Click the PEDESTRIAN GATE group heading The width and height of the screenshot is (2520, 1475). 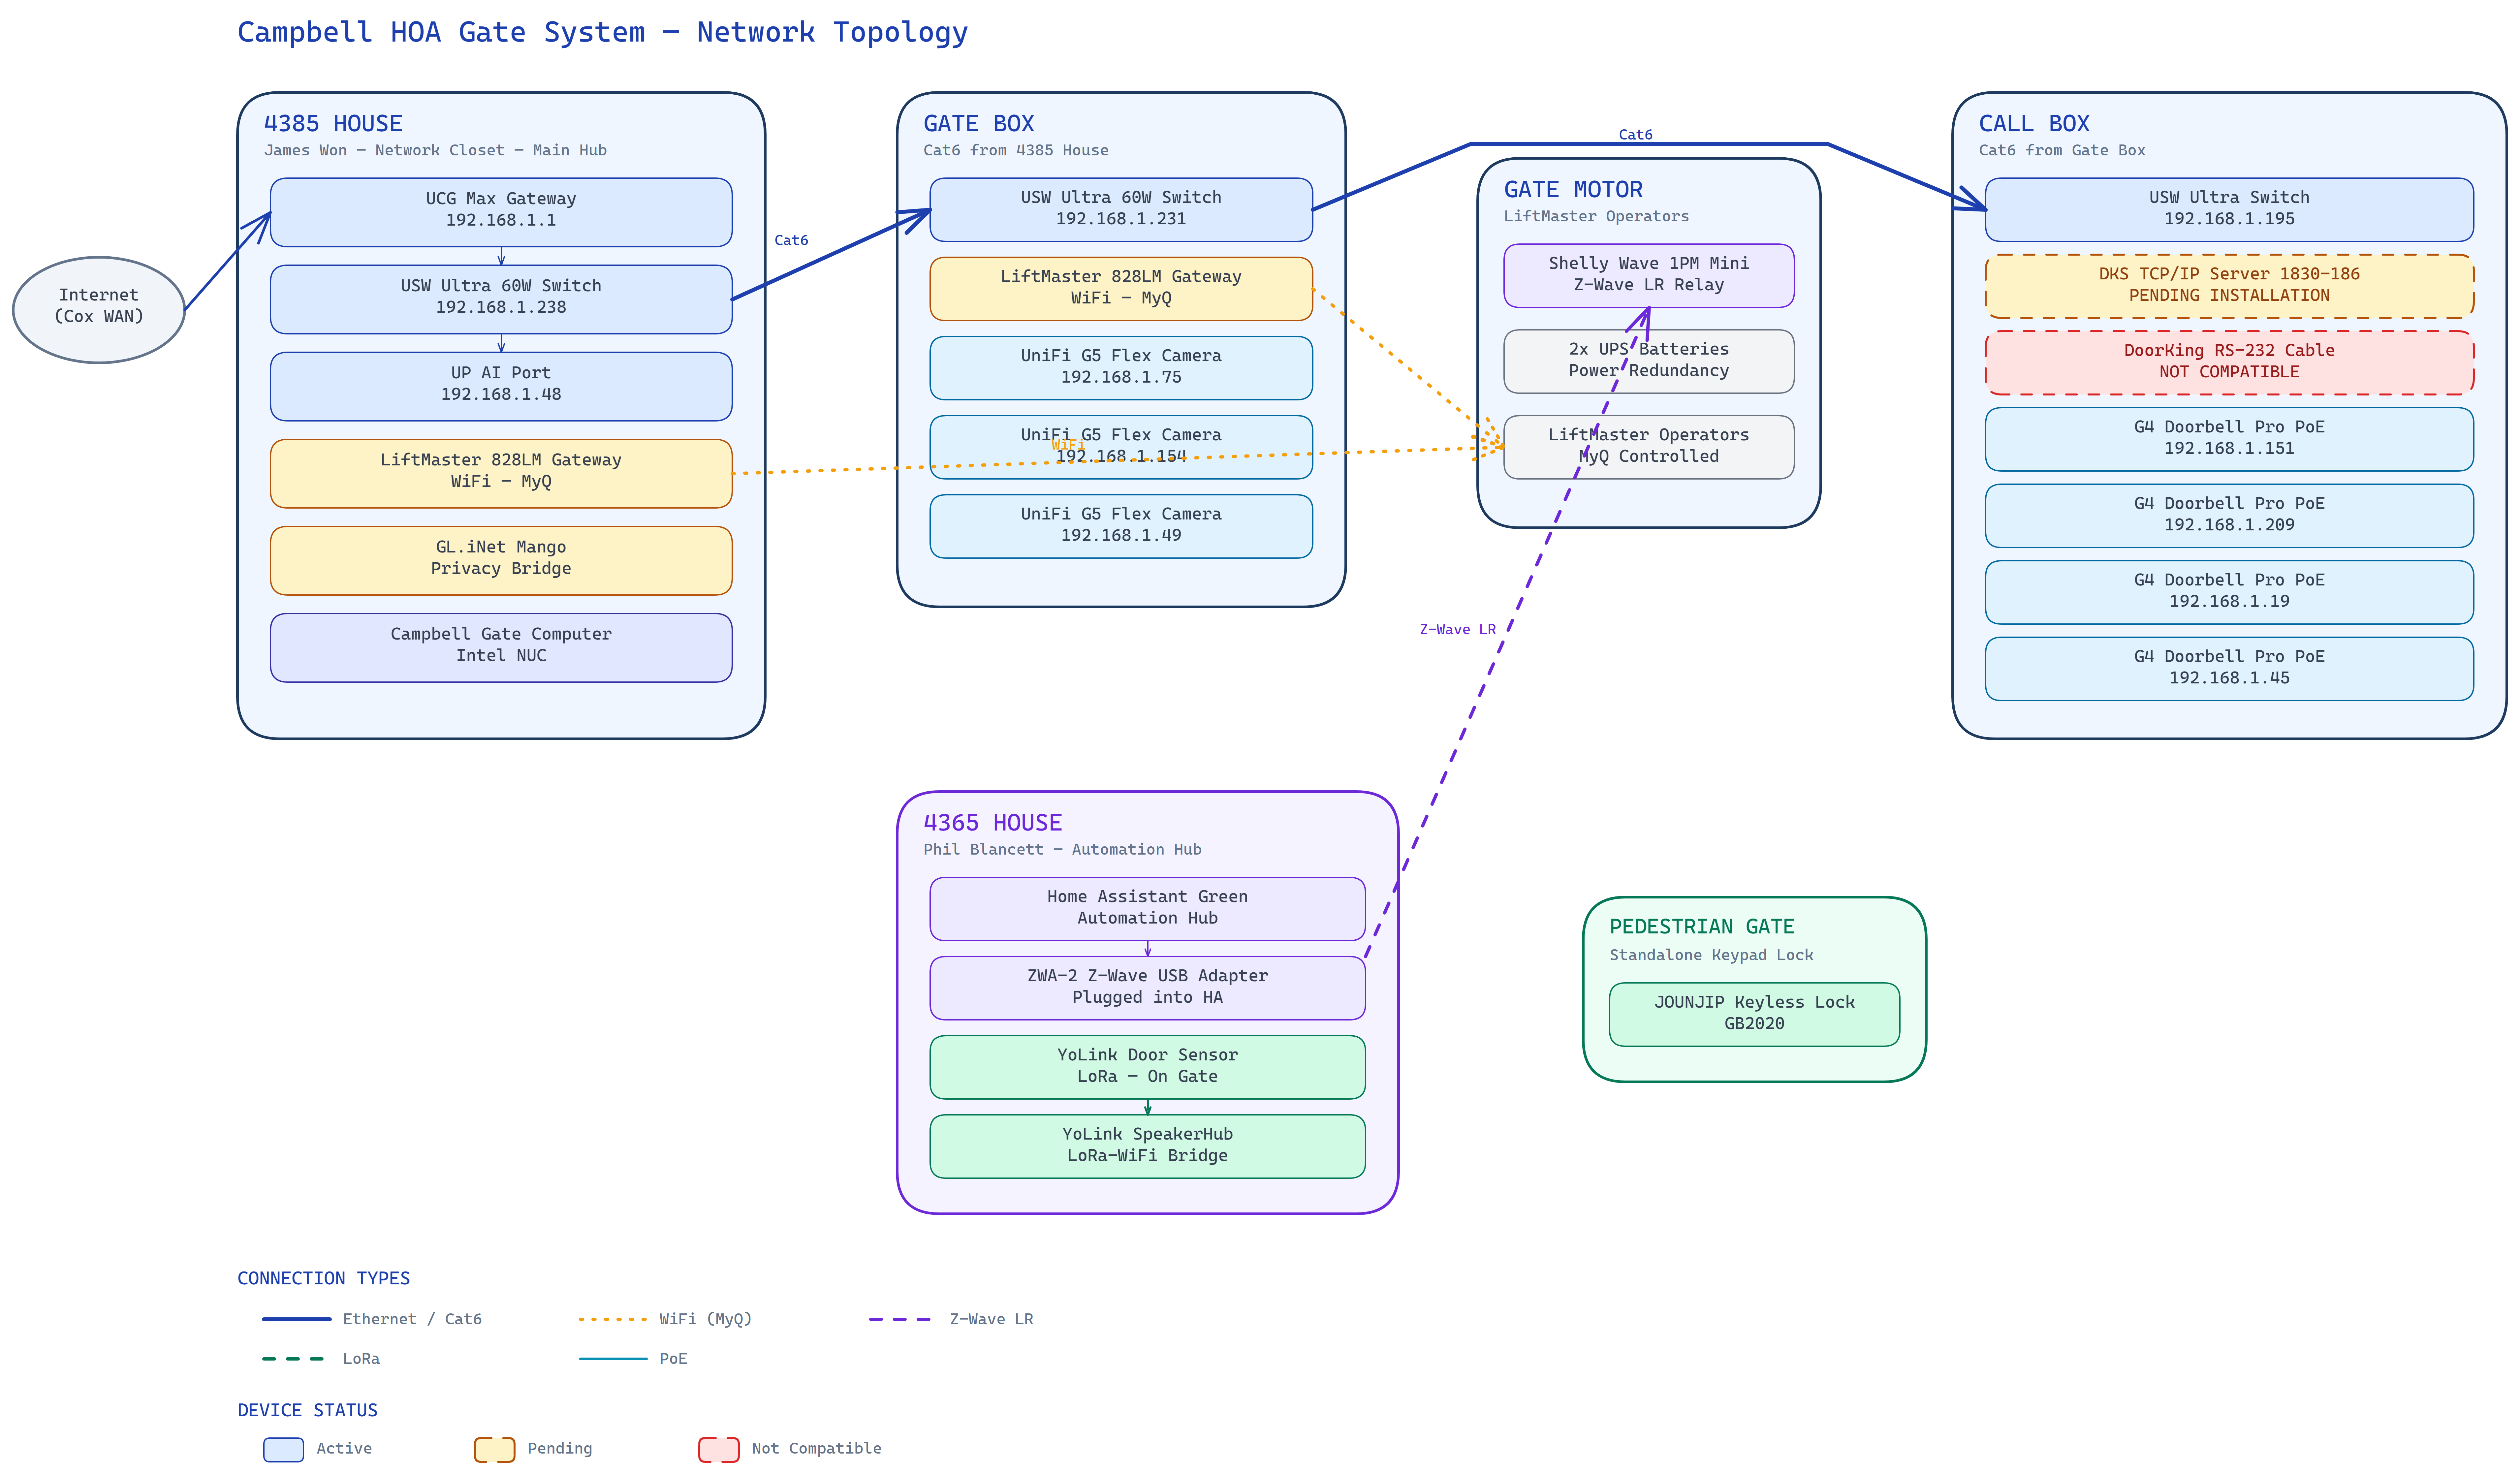[1702, 927]
